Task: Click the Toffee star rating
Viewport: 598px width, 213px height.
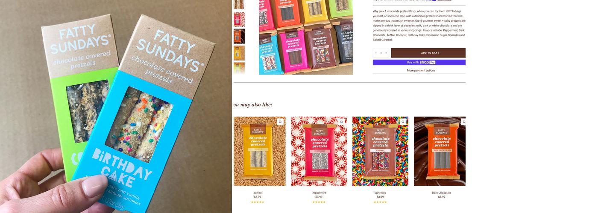Action: 258,202
